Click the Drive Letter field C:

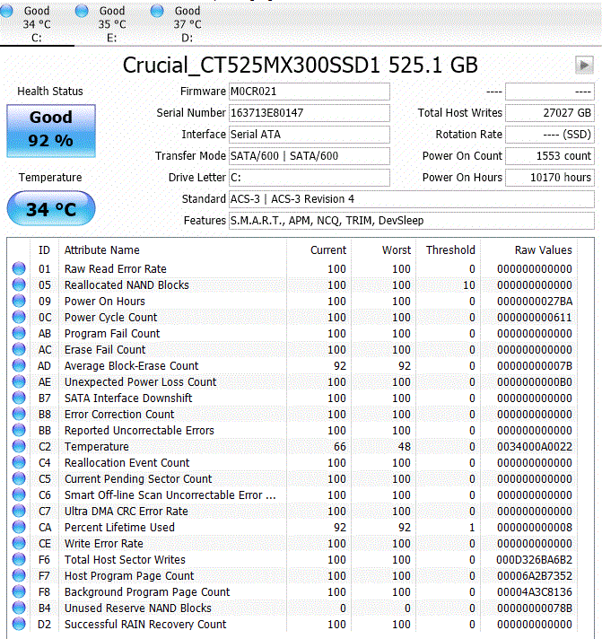point(310,178)
